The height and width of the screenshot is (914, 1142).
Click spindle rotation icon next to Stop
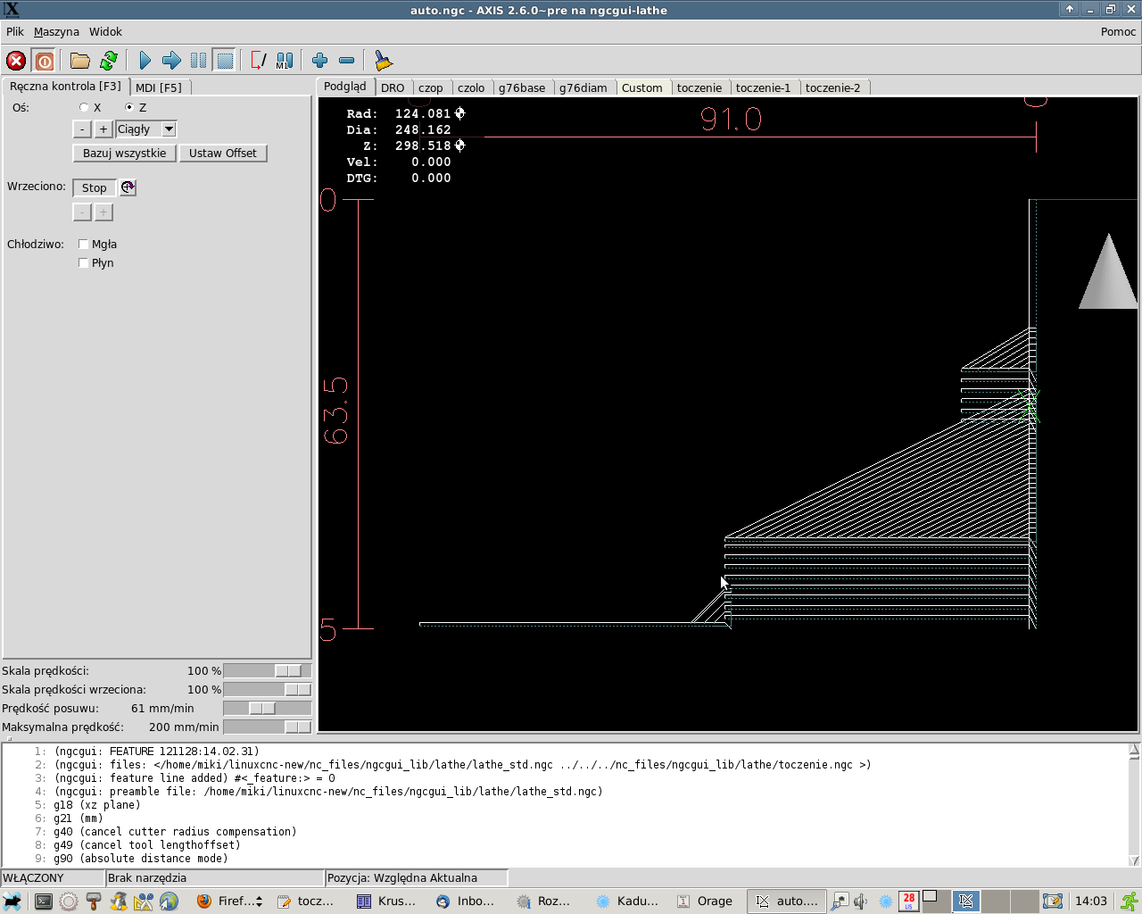[128, 187]
